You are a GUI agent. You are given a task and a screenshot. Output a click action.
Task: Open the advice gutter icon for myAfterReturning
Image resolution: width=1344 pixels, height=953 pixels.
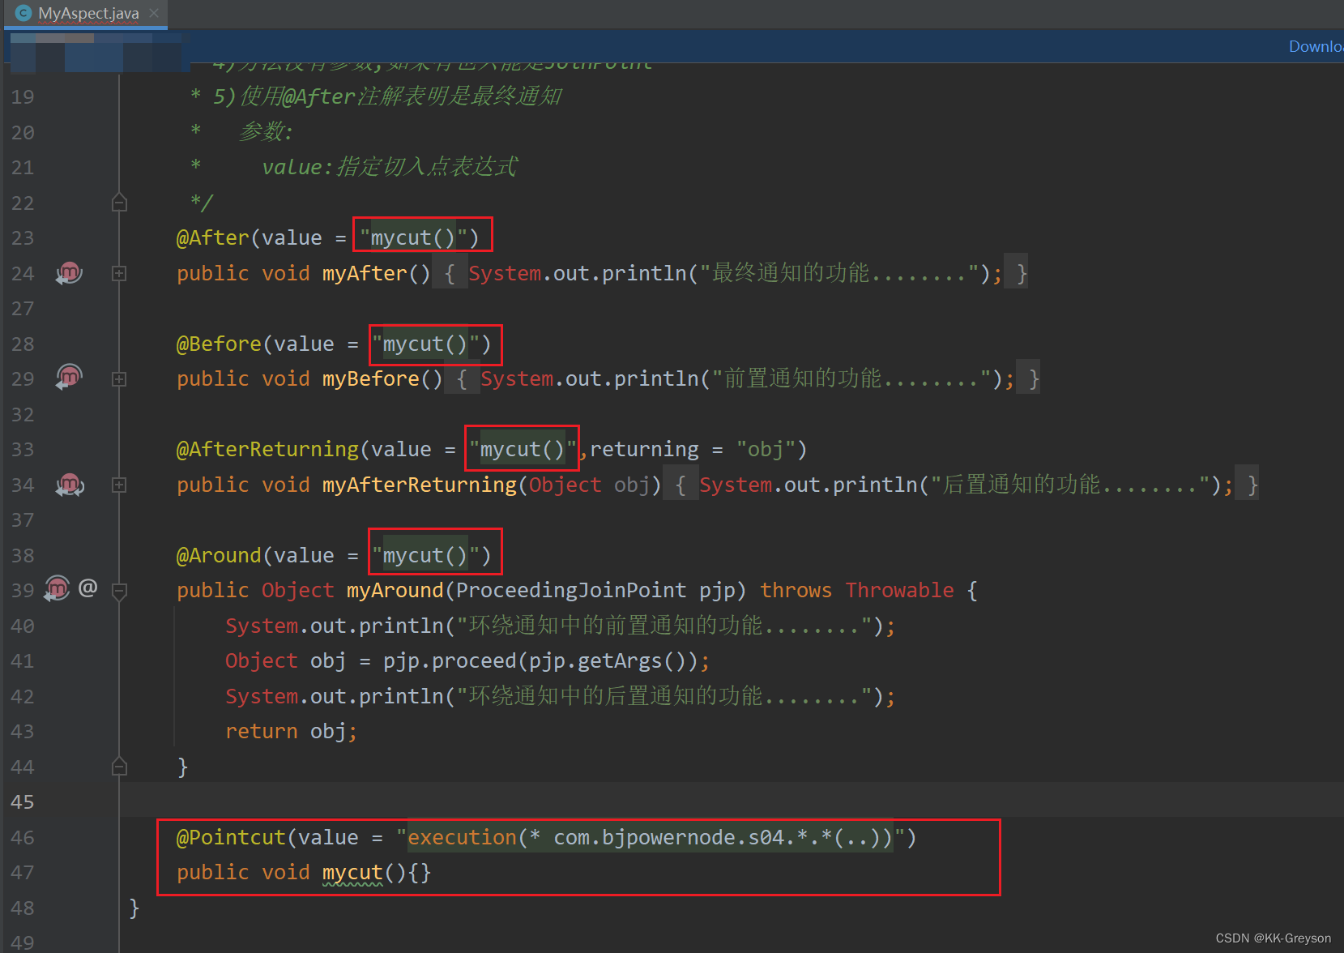[70, 485]
